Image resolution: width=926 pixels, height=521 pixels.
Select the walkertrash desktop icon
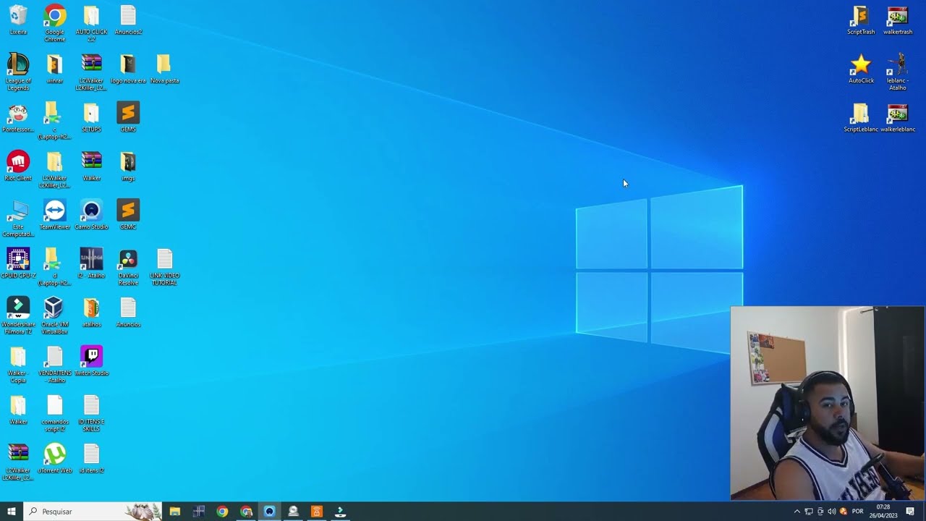[898, 20]
